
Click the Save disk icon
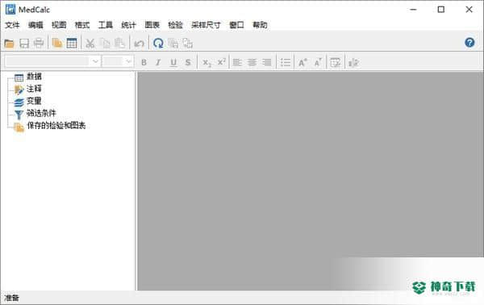click(24, 44)
